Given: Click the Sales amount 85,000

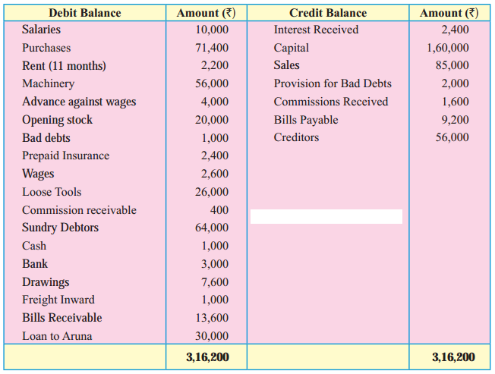Looking at the screenshot, I should pos(452,65).
